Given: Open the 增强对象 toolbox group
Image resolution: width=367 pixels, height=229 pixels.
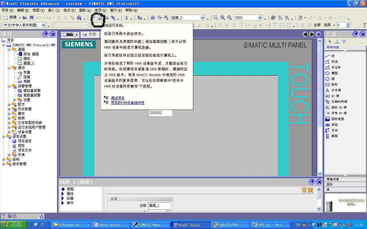Looking at the screenshot, I should click(x=345, y=179).
